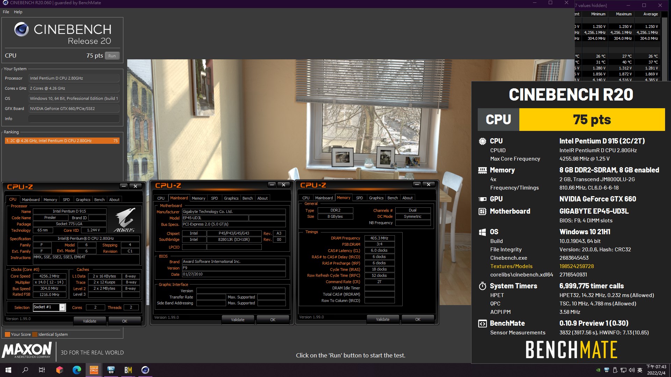Click Validate in the first CPU-Z window
Screen dimensions: 671x377
[x=89, y=321]
